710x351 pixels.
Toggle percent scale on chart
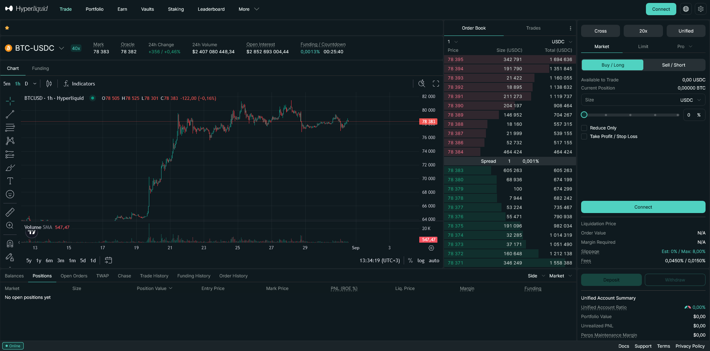coord(410,260)
